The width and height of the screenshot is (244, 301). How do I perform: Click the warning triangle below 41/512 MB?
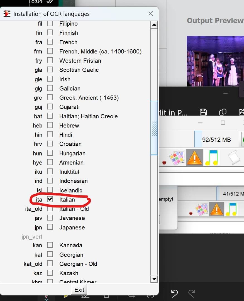pos(216,209)
